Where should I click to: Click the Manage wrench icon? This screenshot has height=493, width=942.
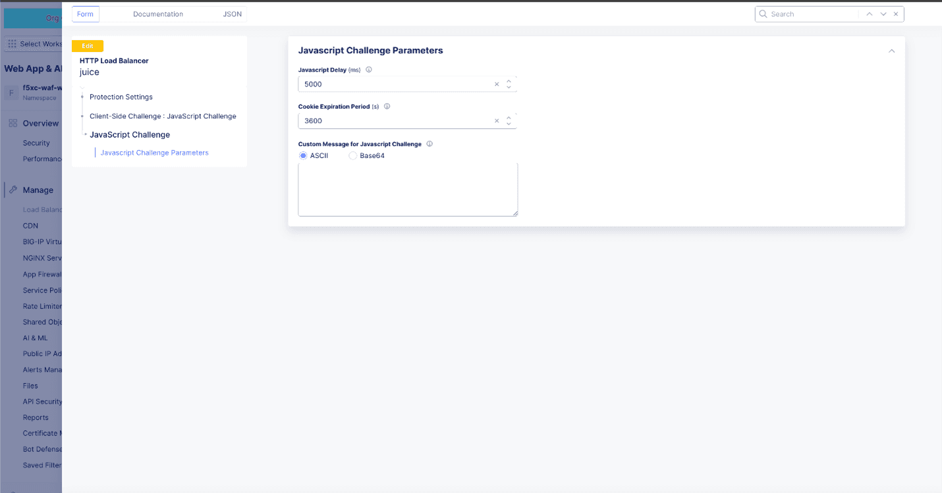[x=12, y=190]
